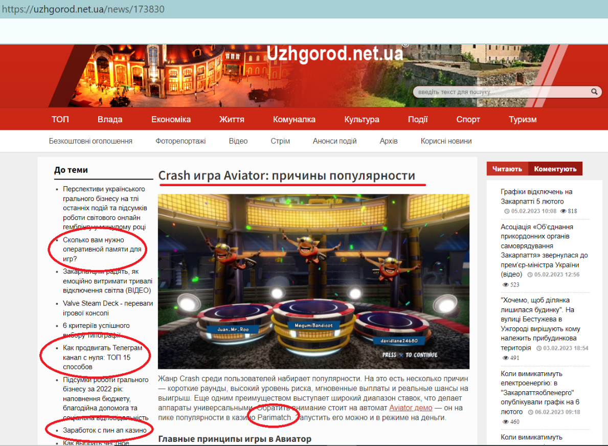Screen dimensions: 608x446
Task: Open the Влада menu section
Action: [110, 120]
